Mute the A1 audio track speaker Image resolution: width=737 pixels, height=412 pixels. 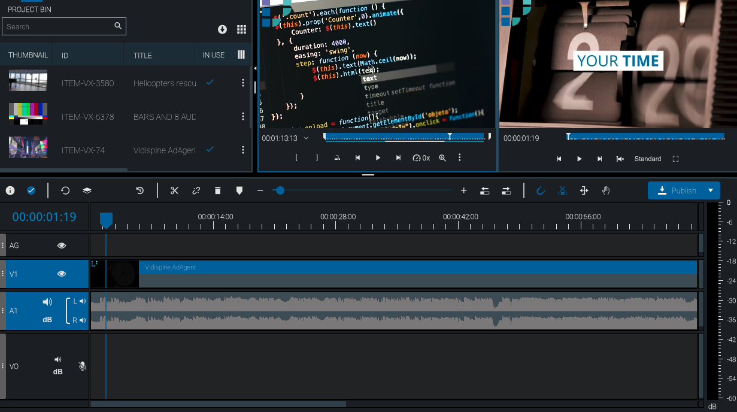[47, 302]
